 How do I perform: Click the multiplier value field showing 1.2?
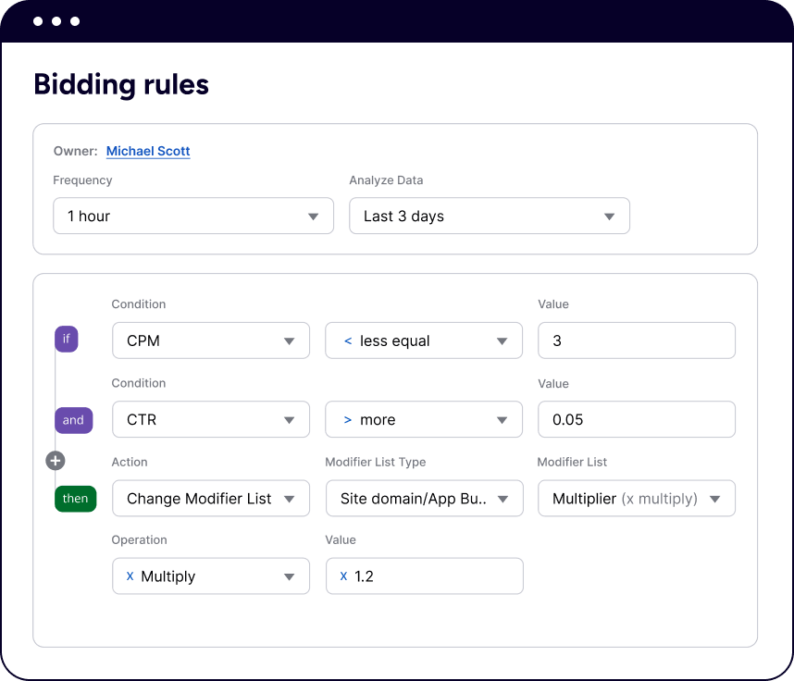[x=423, y=576]
